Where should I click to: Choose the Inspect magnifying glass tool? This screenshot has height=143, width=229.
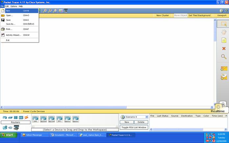point(224,57)
